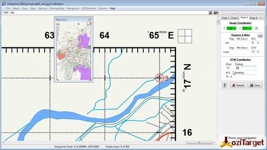The image size is (267, 150).
Task: Click calibration point 3 crosshair marker
Action: tap(159, 78)
